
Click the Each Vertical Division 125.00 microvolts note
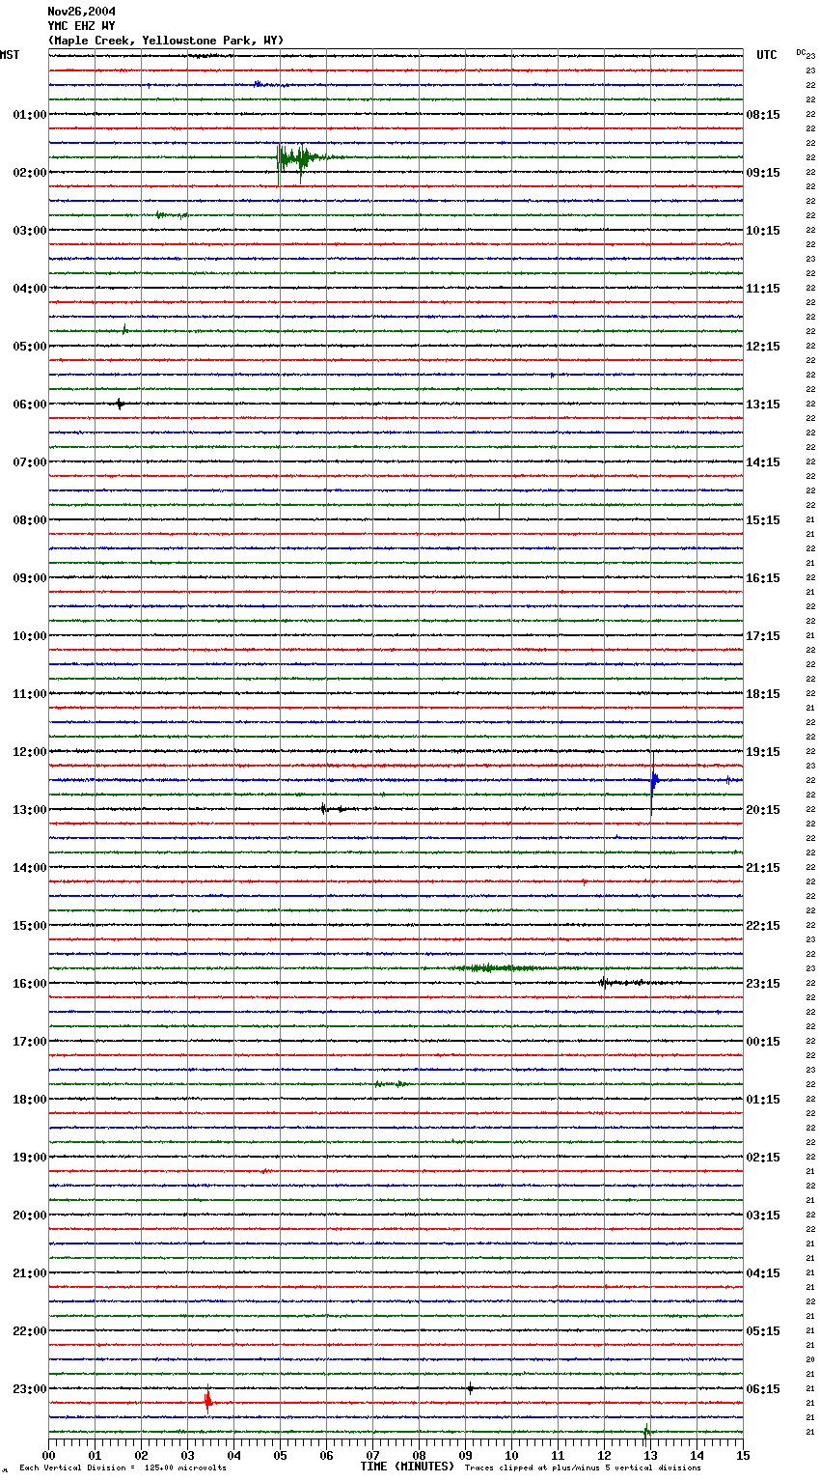pyautogui.click(x=123, y=1468)
